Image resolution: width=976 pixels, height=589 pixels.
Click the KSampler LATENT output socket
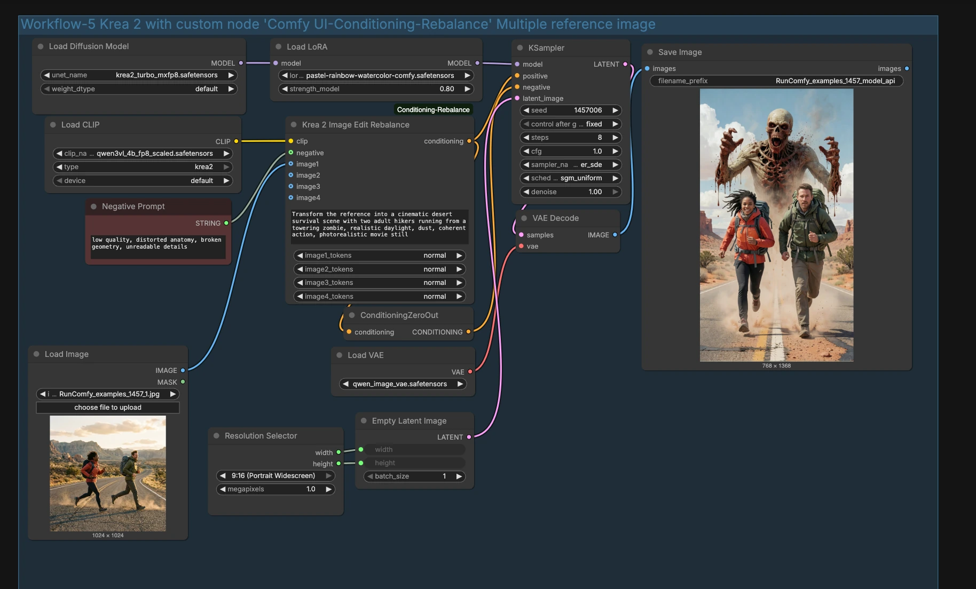tap(625, 64)
